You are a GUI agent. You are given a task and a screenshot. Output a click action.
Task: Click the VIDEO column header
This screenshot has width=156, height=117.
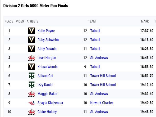tap(20, 21)
